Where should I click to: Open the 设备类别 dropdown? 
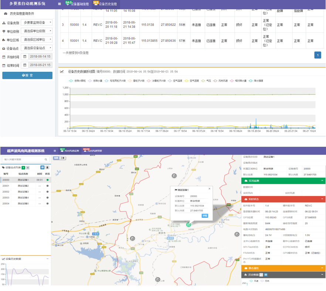pos(37,23)
